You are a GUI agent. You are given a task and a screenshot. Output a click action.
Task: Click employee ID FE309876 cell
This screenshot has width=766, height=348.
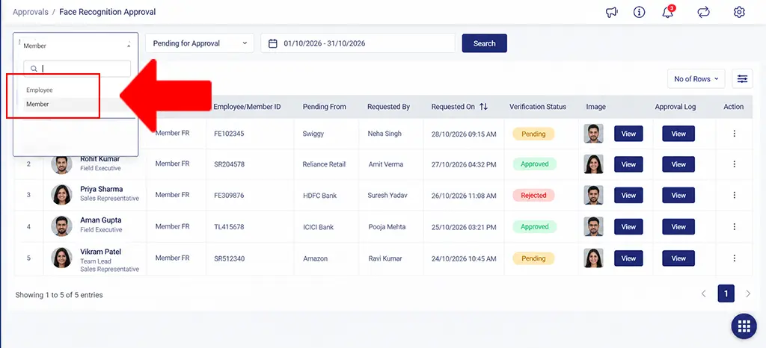click(x=229, y=196)
